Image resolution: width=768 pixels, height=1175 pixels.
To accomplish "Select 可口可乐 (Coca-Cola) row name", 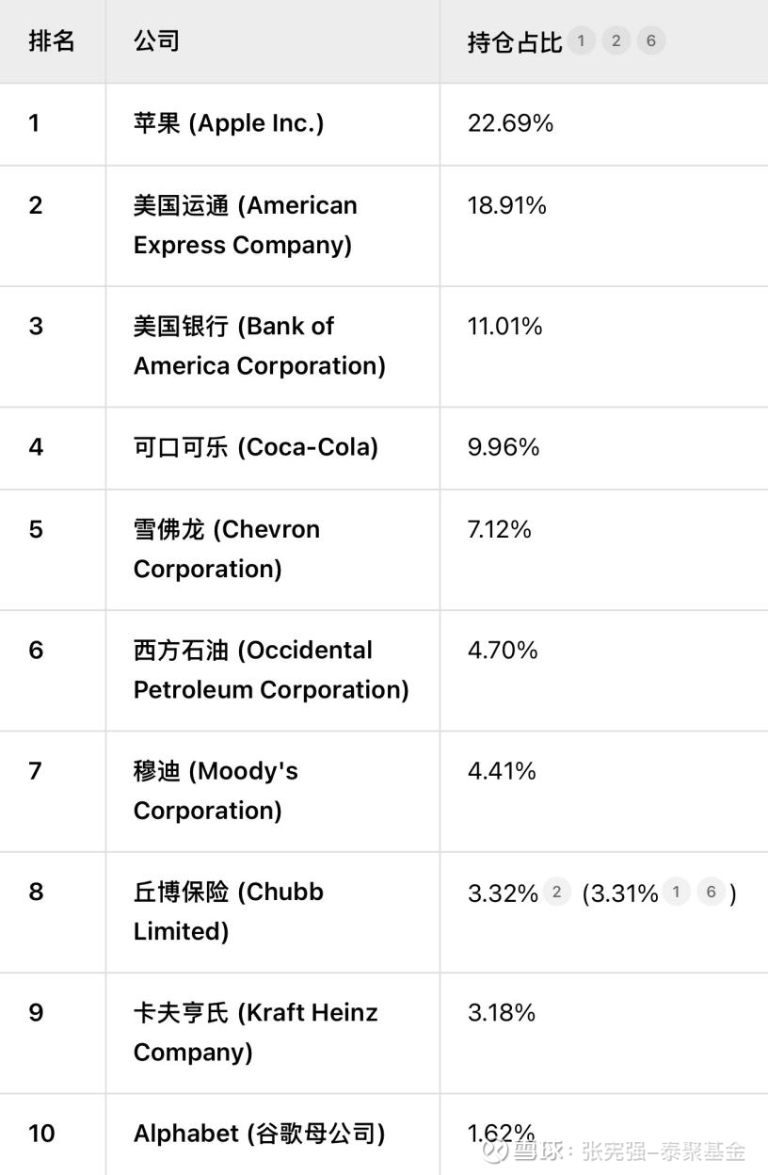I will pyautogui.click(x=255, y=447).
